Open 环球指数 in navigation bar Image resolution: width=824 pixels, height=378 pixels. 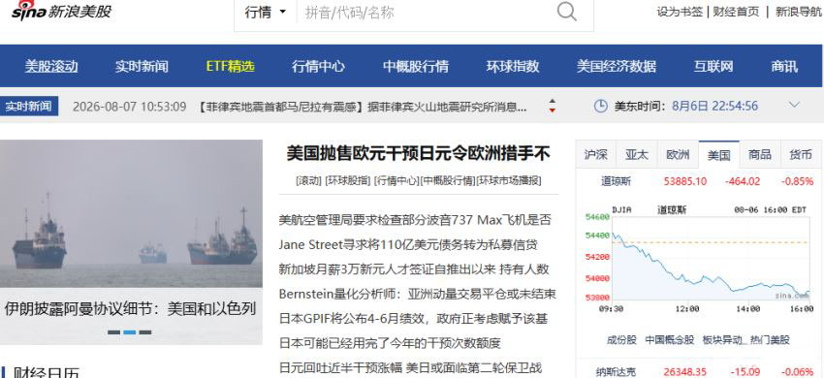[x=513, y=66]
